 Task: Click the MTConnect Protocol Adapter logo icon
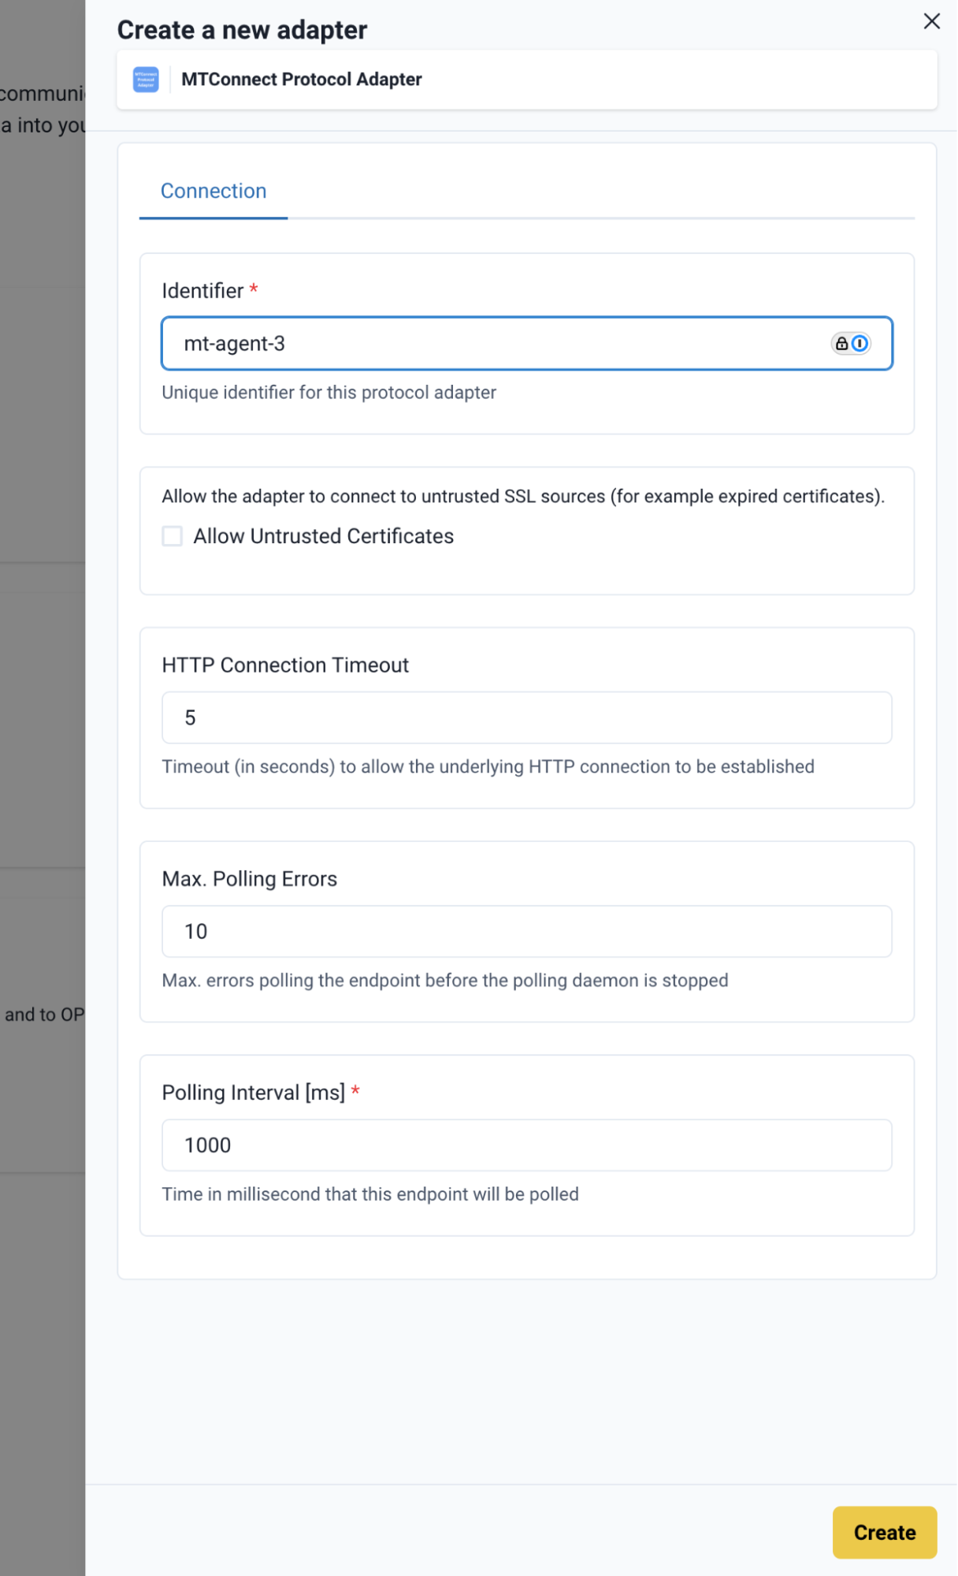146,80
